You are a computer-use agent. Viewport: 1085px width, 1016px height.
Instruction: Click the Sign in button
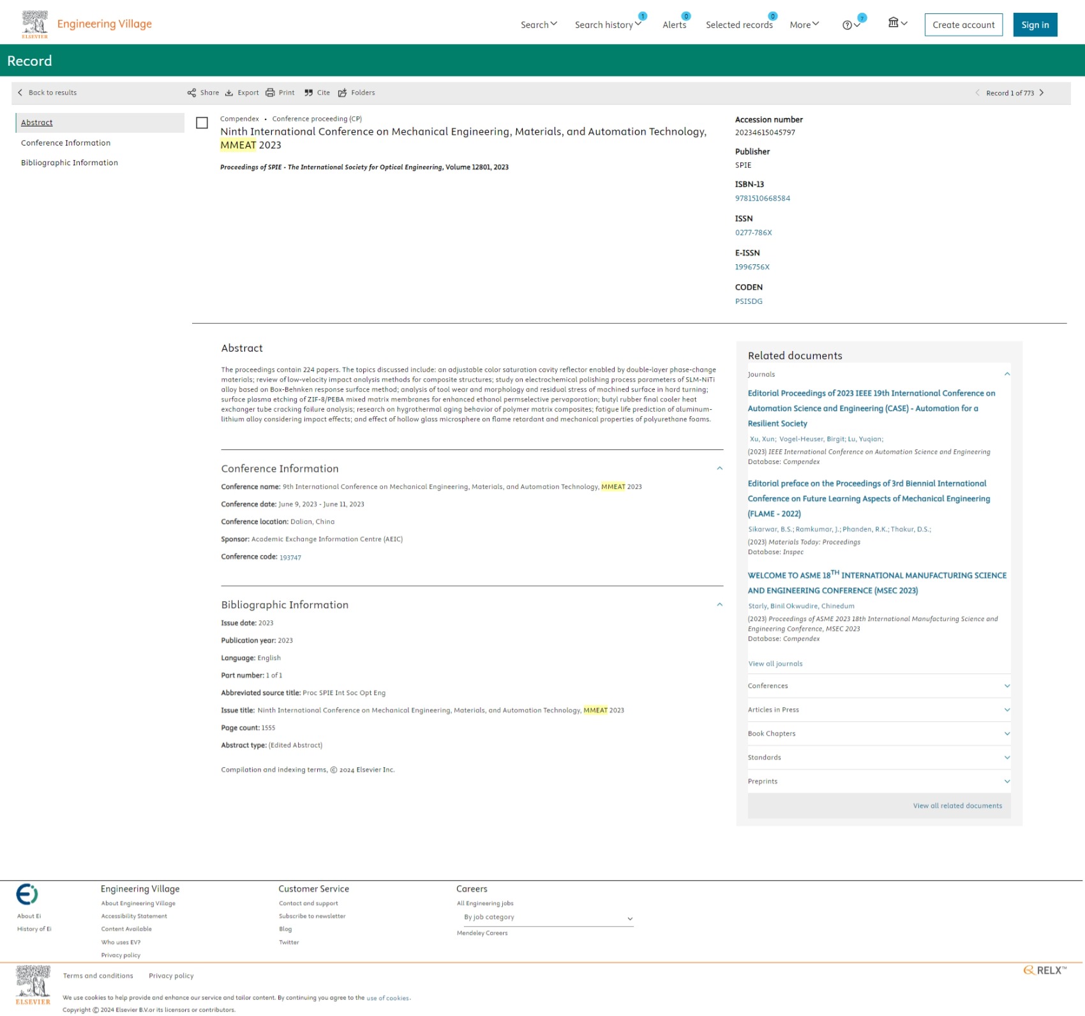(1035, 25)
